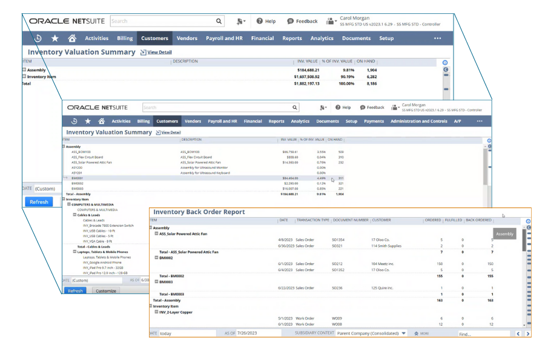Open role switcher icon in middle window
This screenshot has width=545, height=363.
click(395, 108)
